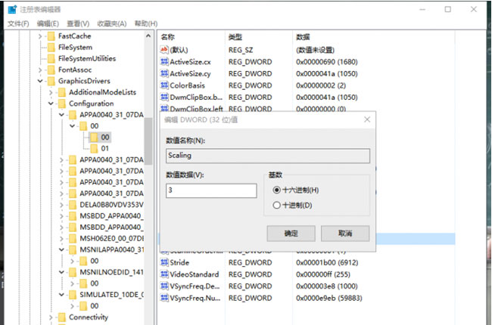Select the 00 key under MSNILNOEDID_141
Image resolution: width=492 pixels, height=325 pixels.
pos(94,283)
